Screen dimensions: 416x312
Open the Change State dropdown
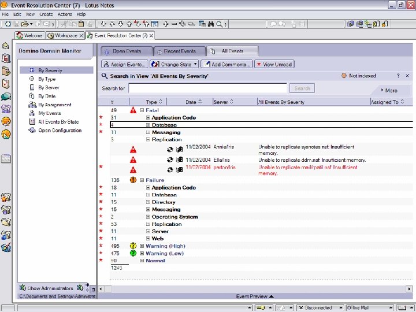[174, 64]
